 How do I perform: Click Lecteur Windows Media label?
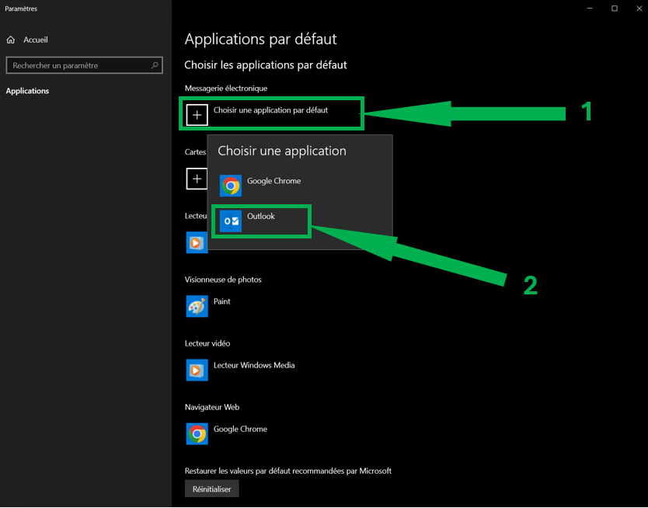pos(254,365)
